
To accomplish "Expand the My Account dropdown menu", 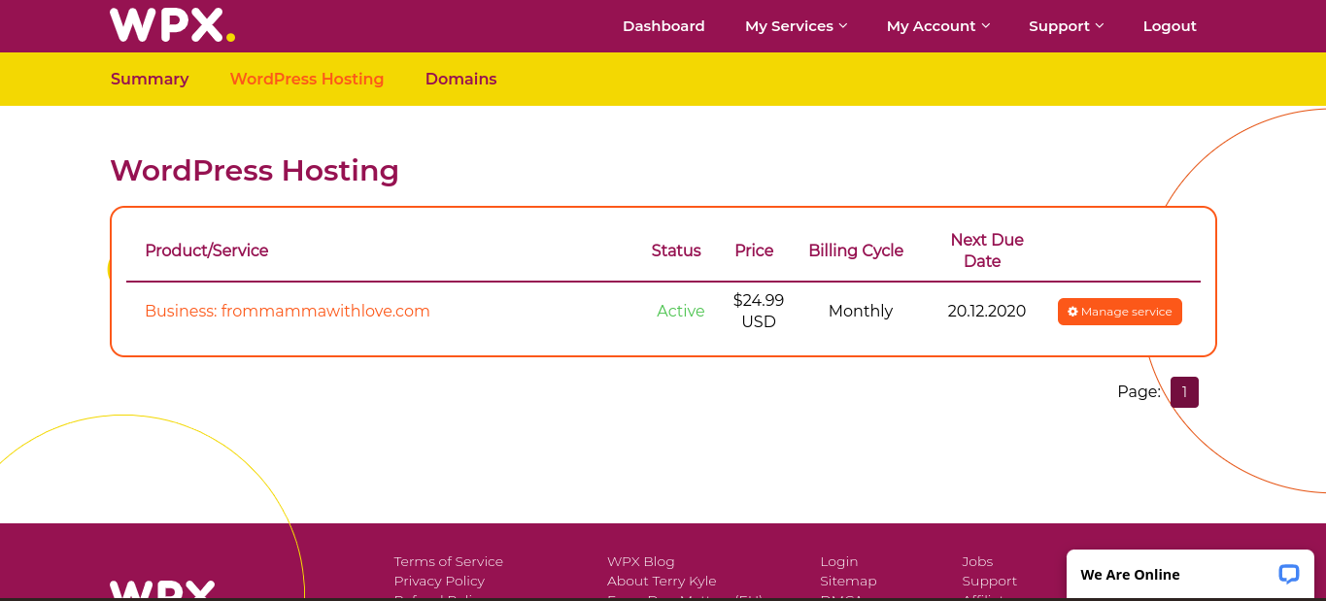I will coord(938,26).
